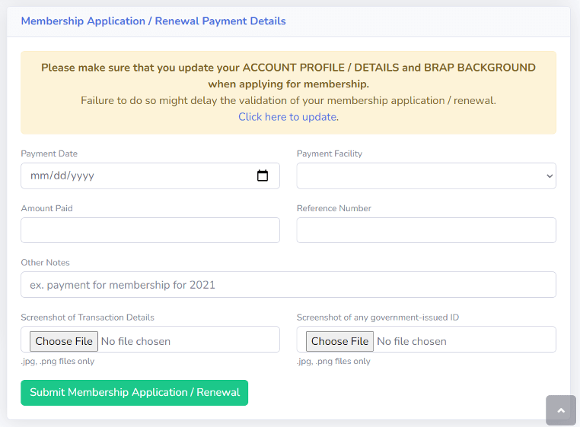Click the scroll-to-top arrow button
580x427 pixels.
[x=561, y=410]
